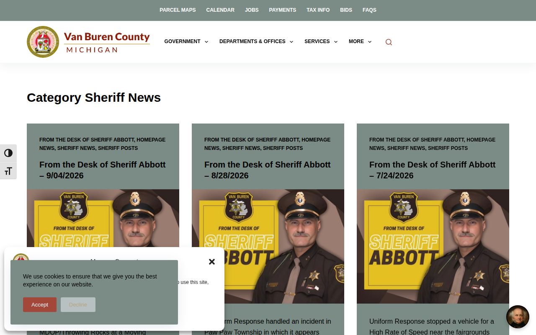Open Bids in the top bar
The height and width of the screenshot is (335, 536).
click(346, 10)
